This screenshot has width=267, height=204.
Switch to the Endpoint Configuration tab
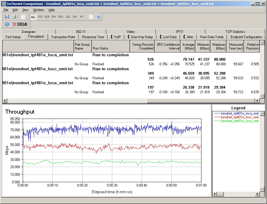(246, 37)
